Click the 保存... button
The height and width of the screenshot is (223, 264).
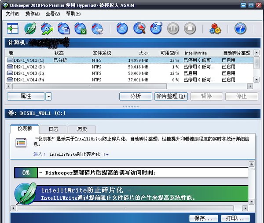(204, 218)
